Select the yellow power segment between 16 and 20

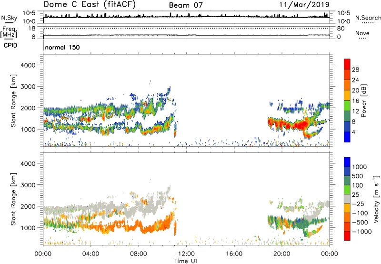tap(347, 95)
